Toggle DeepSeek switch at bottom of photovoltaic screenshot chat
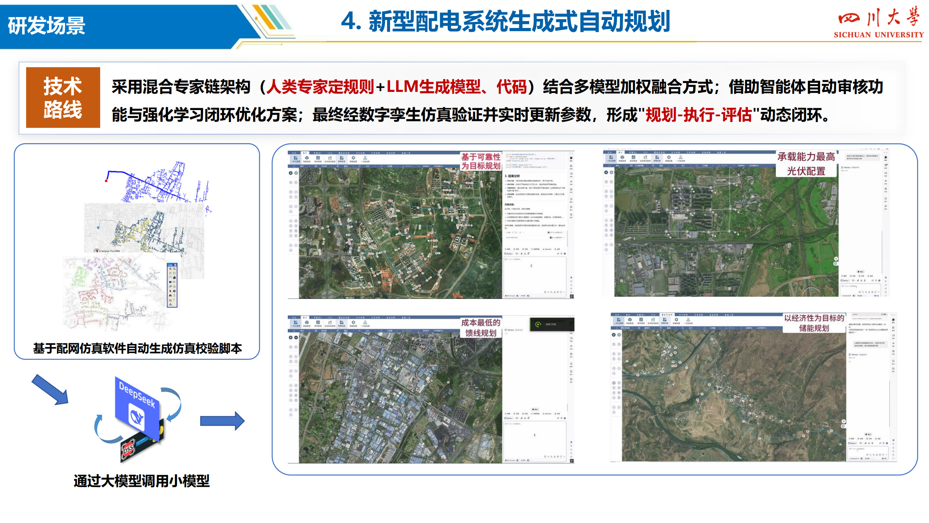The width and height of the screenshot is (929, 523). pos(854,296)
